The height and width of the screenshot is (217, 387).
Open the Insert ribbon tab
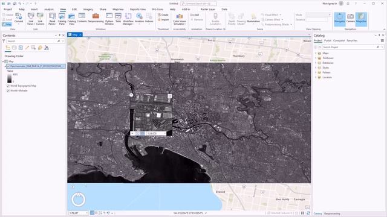pyautogui.click(x=34, y=10)
